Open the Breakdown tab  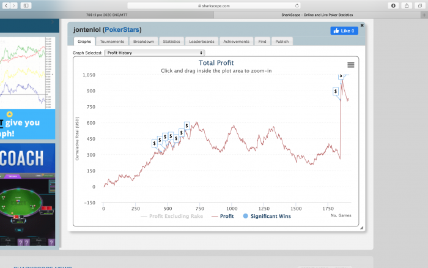point(144,41)
